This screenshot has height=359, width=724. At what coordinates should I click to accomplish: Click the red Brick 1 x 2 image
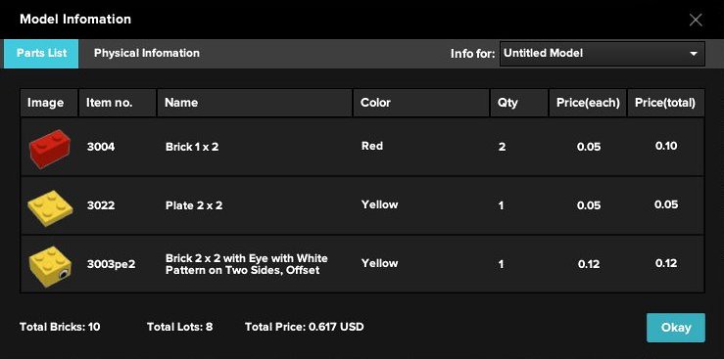pos(49,148)
